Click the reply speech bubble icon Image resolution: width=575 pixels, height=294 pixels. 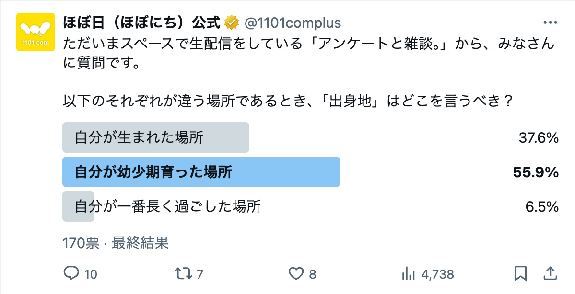click(71, 273)
